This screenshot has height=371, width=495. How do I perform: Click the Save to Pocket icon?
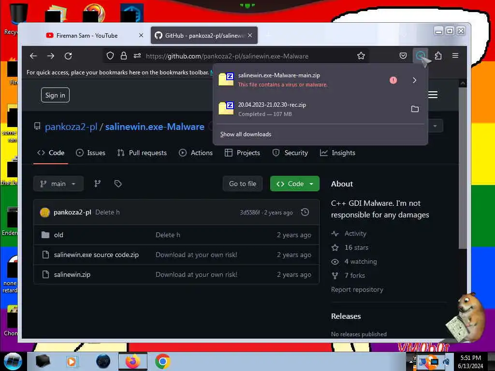pyautogui.click(x=403, y=56)
